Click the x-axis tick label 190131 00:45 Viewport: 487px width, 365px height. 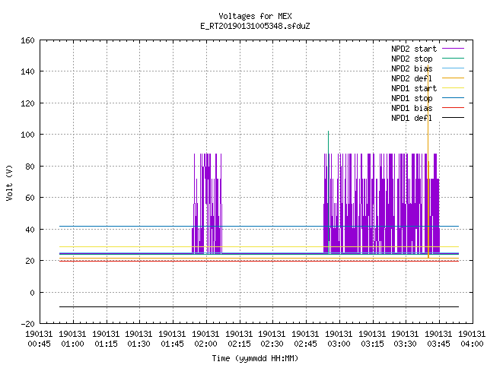coord(39,339)
